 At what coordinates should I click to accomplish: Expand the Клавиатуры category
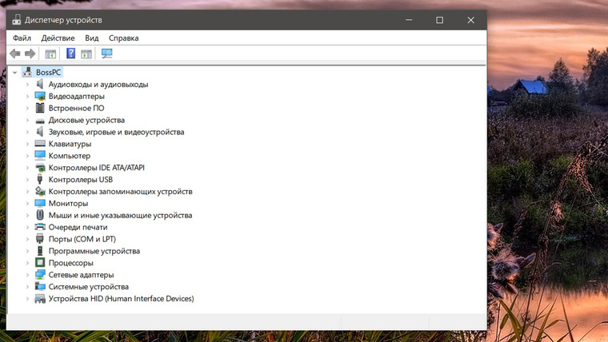[x=27, y=144]
